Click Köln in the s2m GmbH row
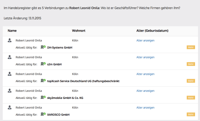This screenshot has height=121, width=200. coord(75,57)
